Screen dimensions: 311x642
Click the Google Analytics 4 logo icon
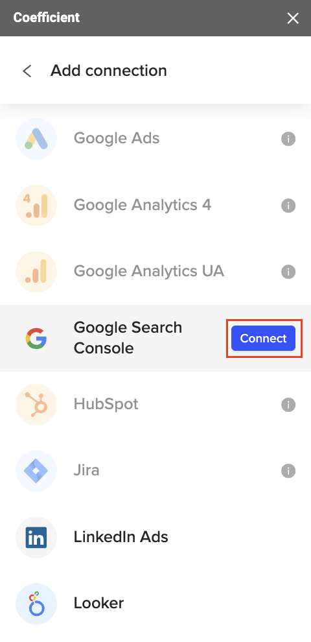36,205
